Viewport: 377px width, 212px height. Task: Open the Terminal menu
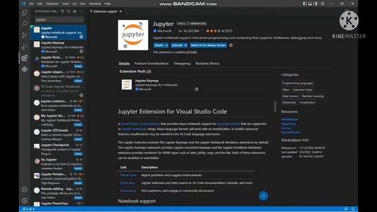pyautogui.click(x=95, y=4)
